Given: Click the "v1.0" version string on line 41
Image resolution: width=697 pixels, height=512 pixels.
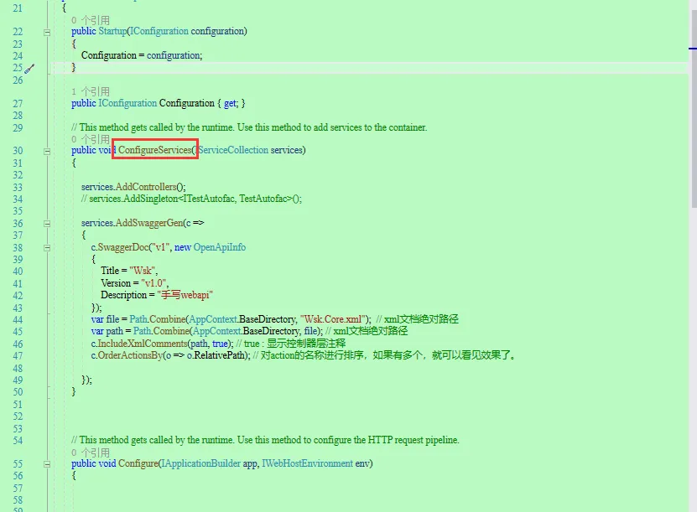Looking at the screenshot, I should (153, 283).
